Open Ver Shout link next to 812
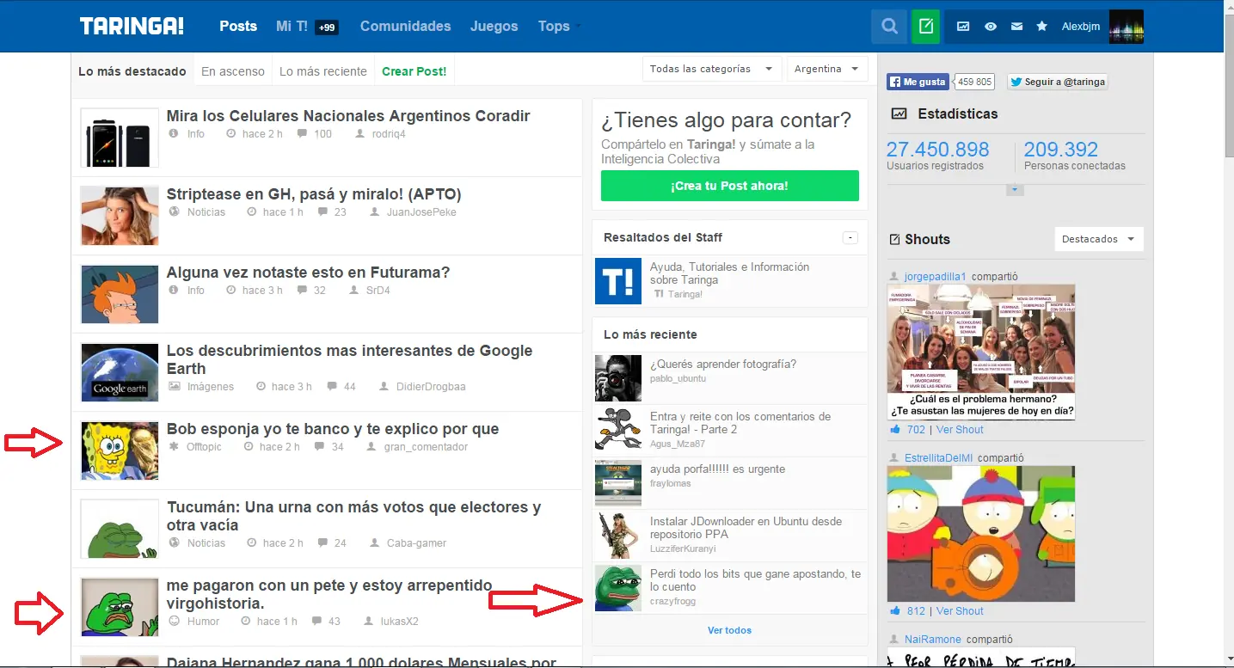The width and height of the screenshot is (1234, 668). click(960, 611)
